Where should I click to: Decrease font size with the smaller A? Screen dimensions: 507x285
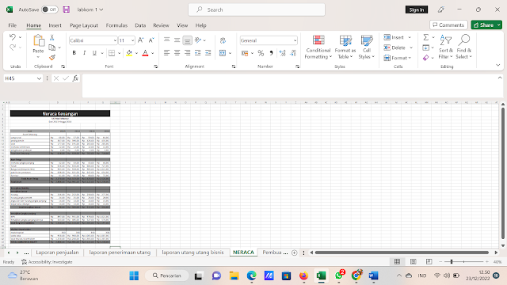(x=151, y=40)
